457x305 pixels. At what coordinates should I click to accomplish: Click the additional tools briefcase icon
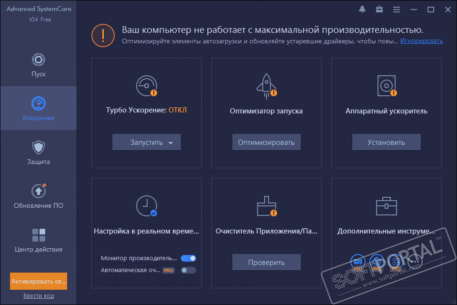(387, 206)
